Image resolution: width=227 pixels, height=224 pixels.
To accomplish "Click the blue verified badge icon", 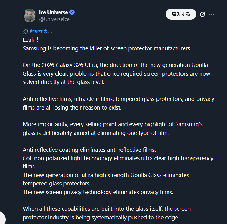I will coord(72,12).
